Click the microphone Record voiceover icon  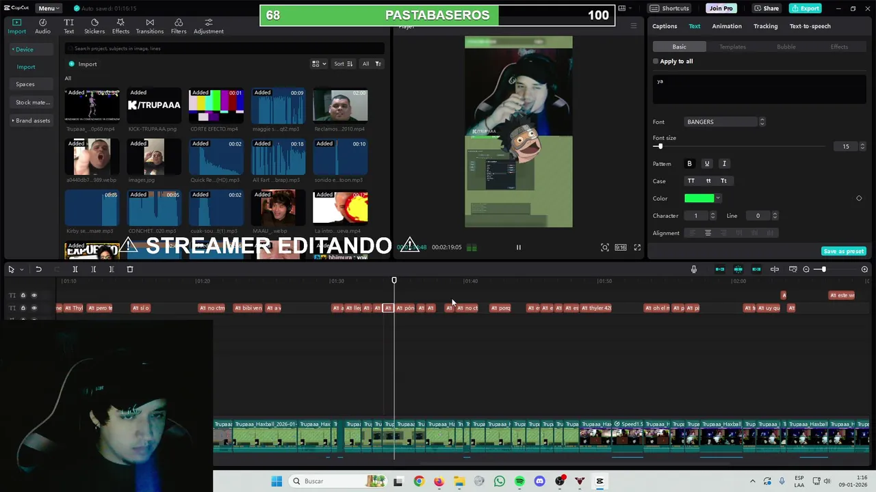tap(694, 269)
